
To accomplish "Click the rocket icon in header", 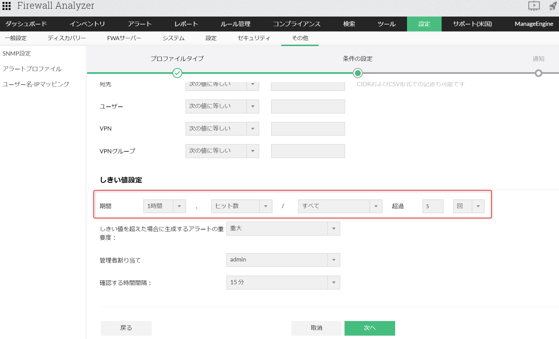I will (x=553, y=6).
